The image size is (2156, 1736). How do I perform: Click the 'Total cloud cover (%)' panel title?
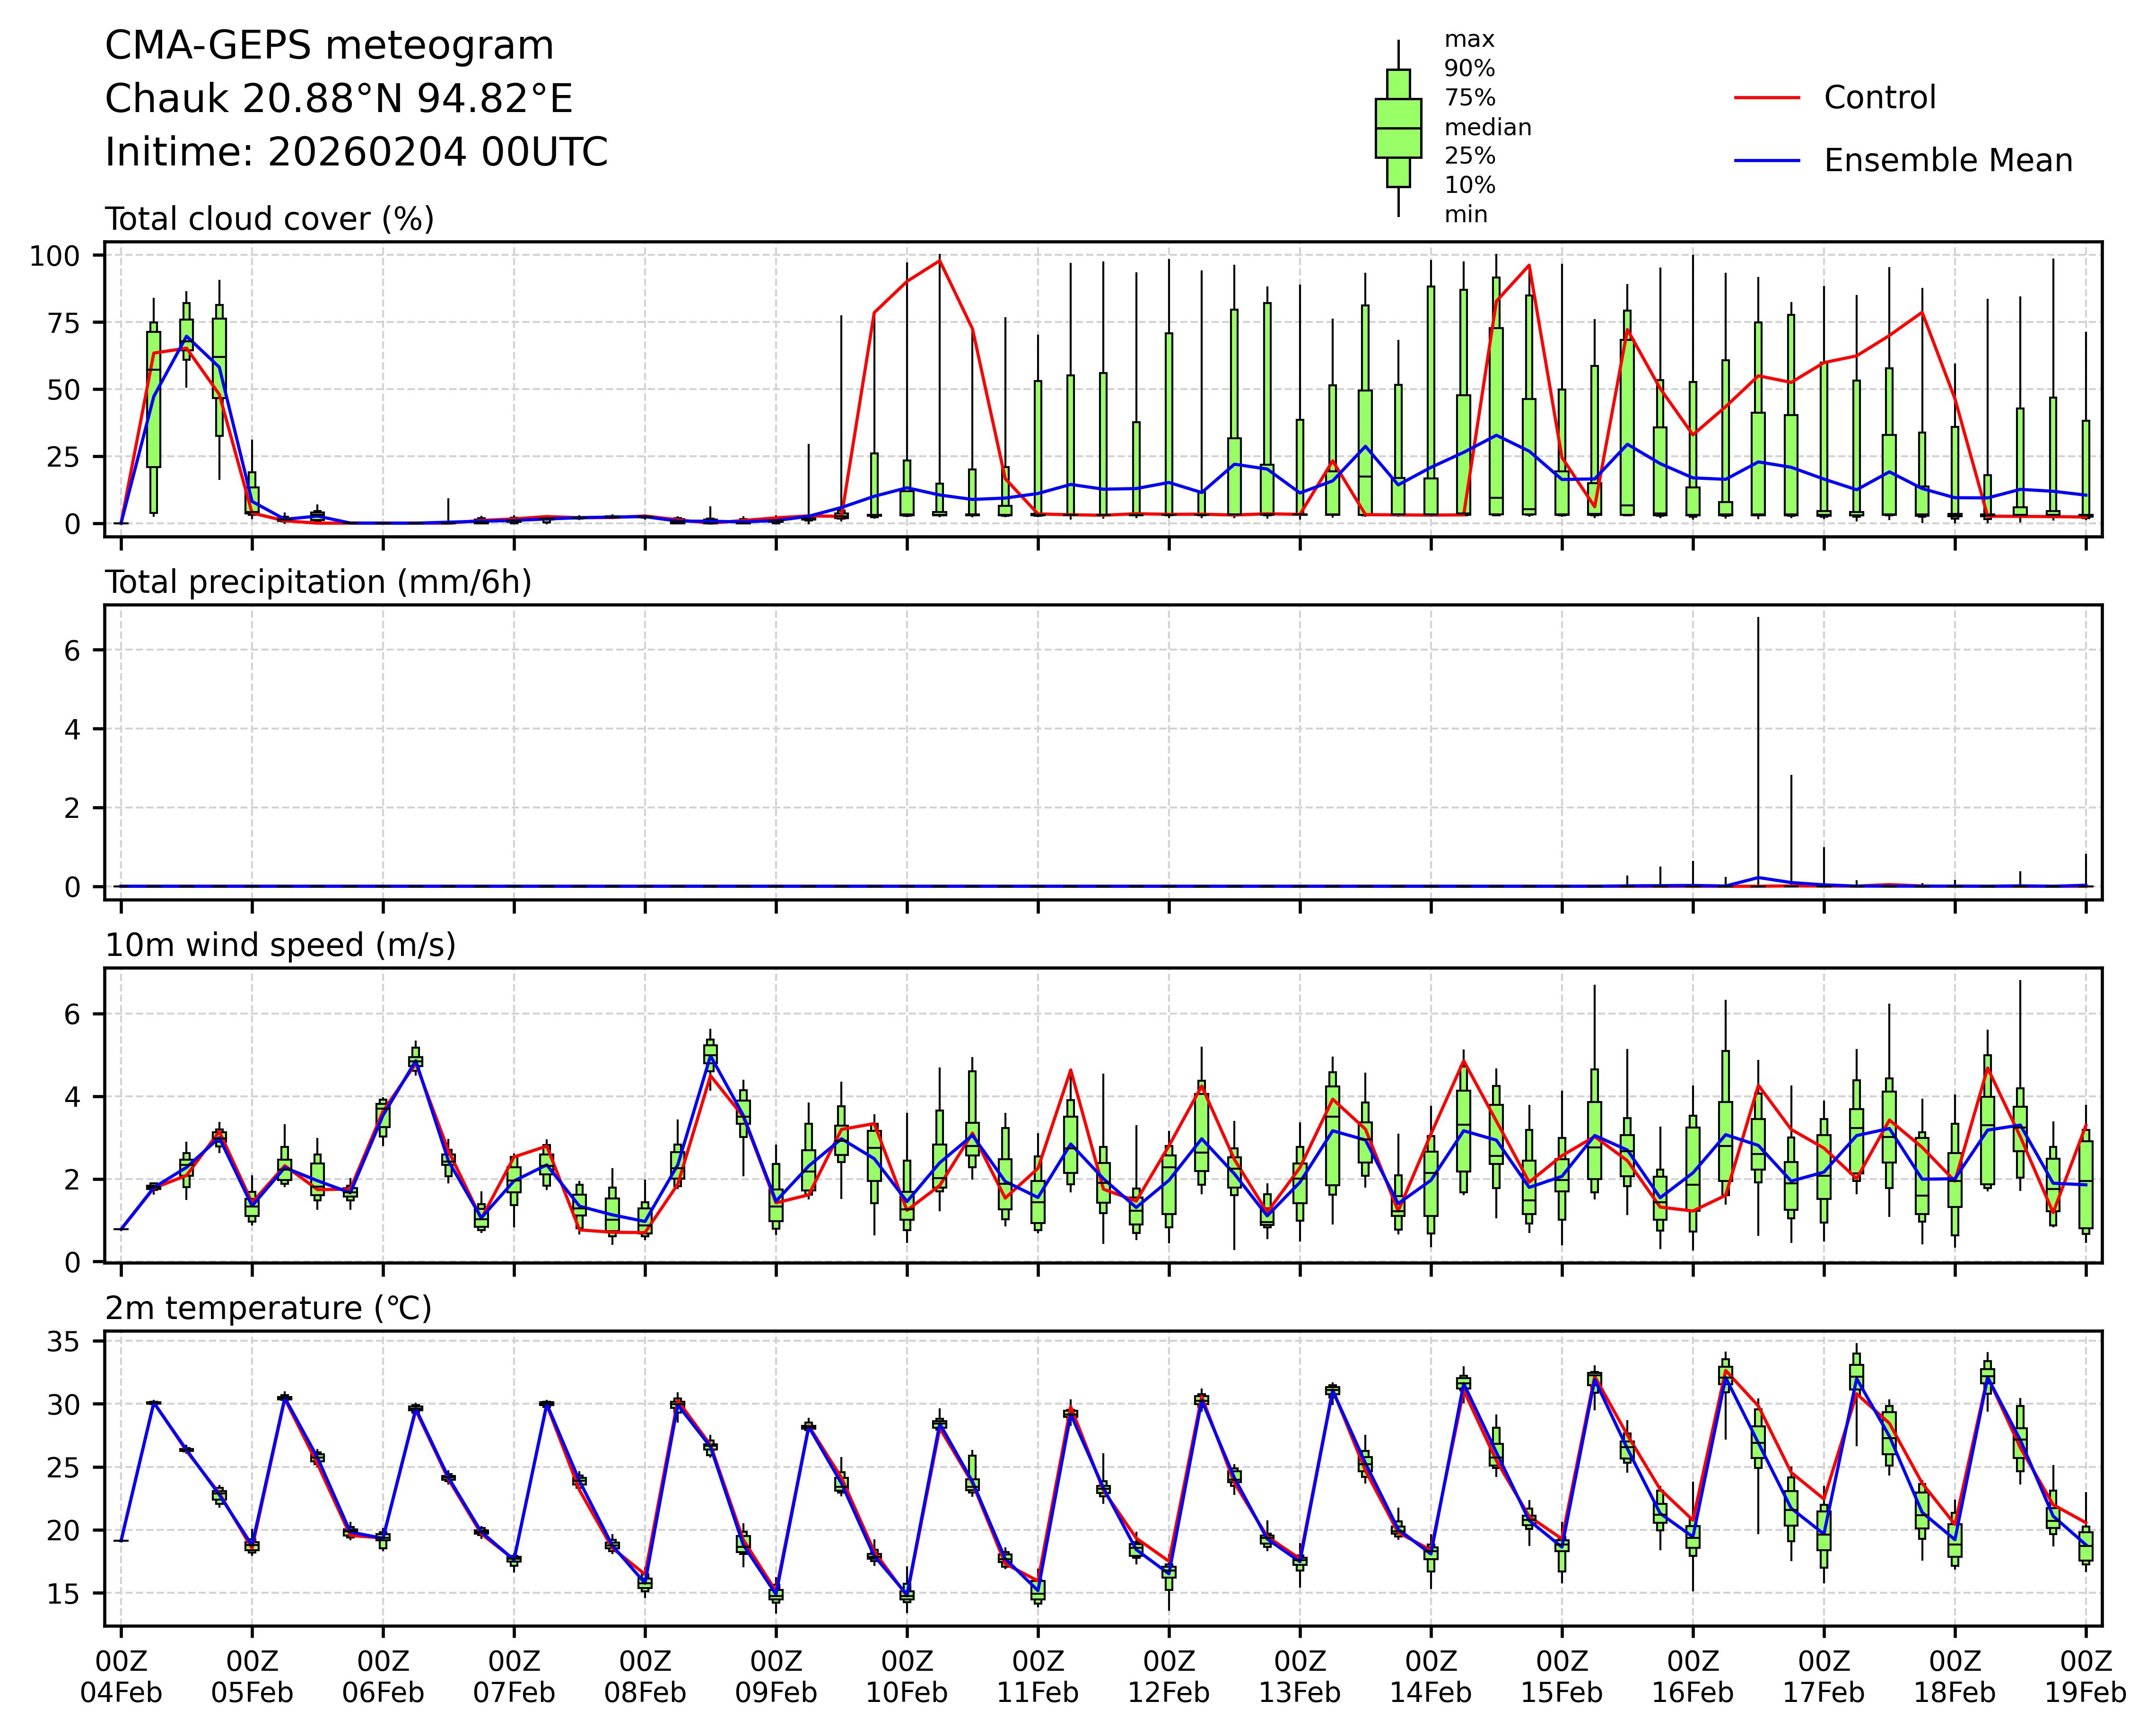(x=269, y=219)
